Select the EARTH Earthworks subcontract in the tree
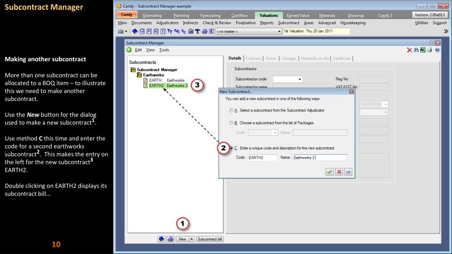The image size is (452, 254). (x=166, y=80)
